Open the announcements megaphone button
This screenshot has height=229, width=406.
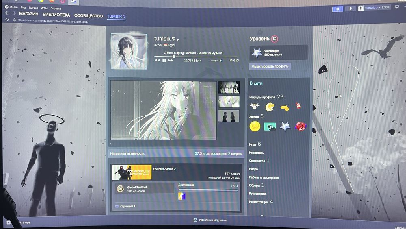tap(337, 9)
